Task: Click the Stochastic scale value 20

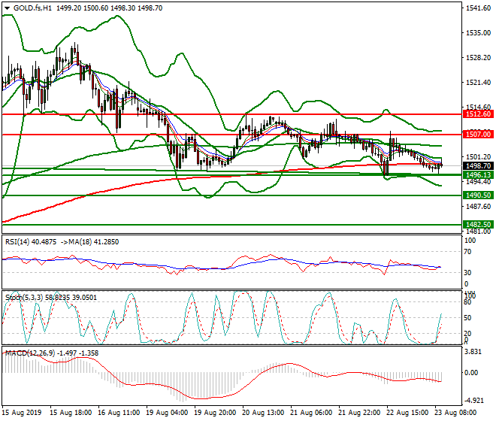Action: click(467, 333)
